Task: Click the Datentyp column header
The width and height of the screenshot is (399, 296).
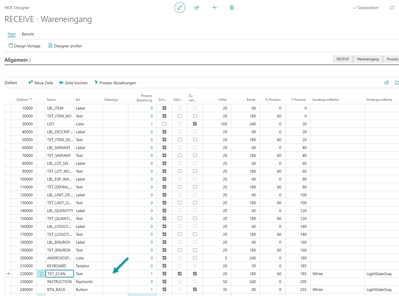Action: pos(111,100)
